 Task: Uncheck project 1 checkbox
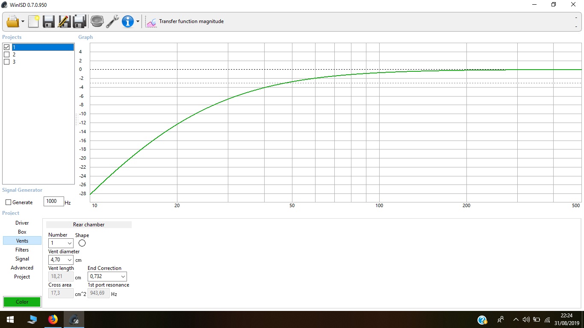[x=6, y=47]
